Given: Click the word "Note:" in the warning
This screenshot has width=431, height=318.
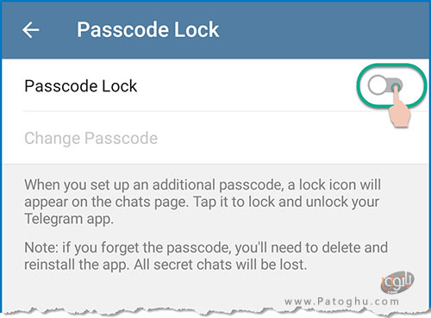Looking at the screenshot, I should coord(41,247).
